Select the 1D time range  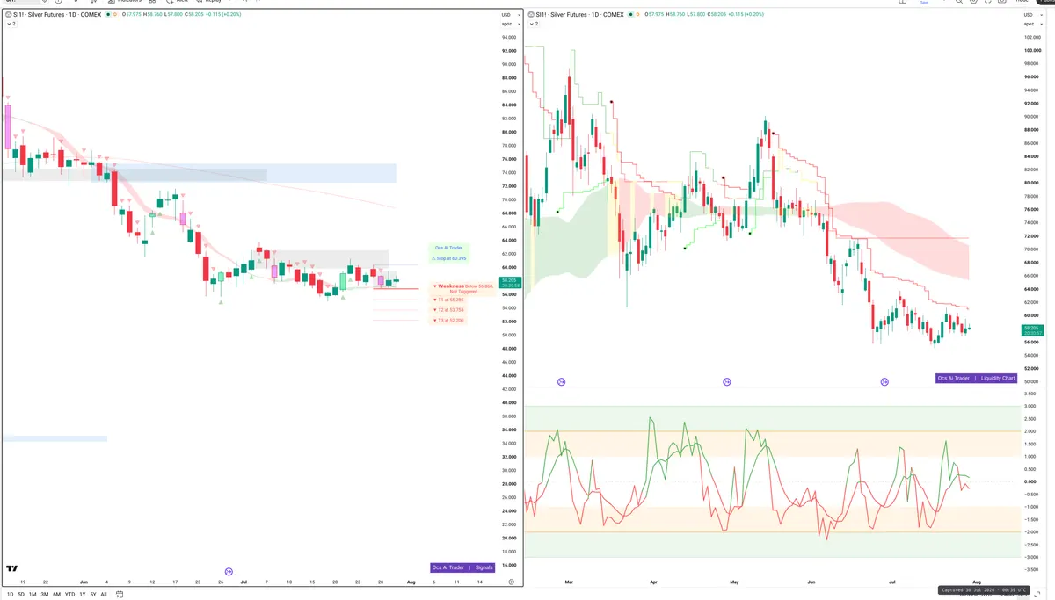pos(10,595)
